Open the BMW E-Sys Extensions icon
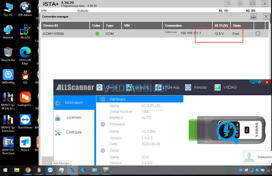 (8, 123)
